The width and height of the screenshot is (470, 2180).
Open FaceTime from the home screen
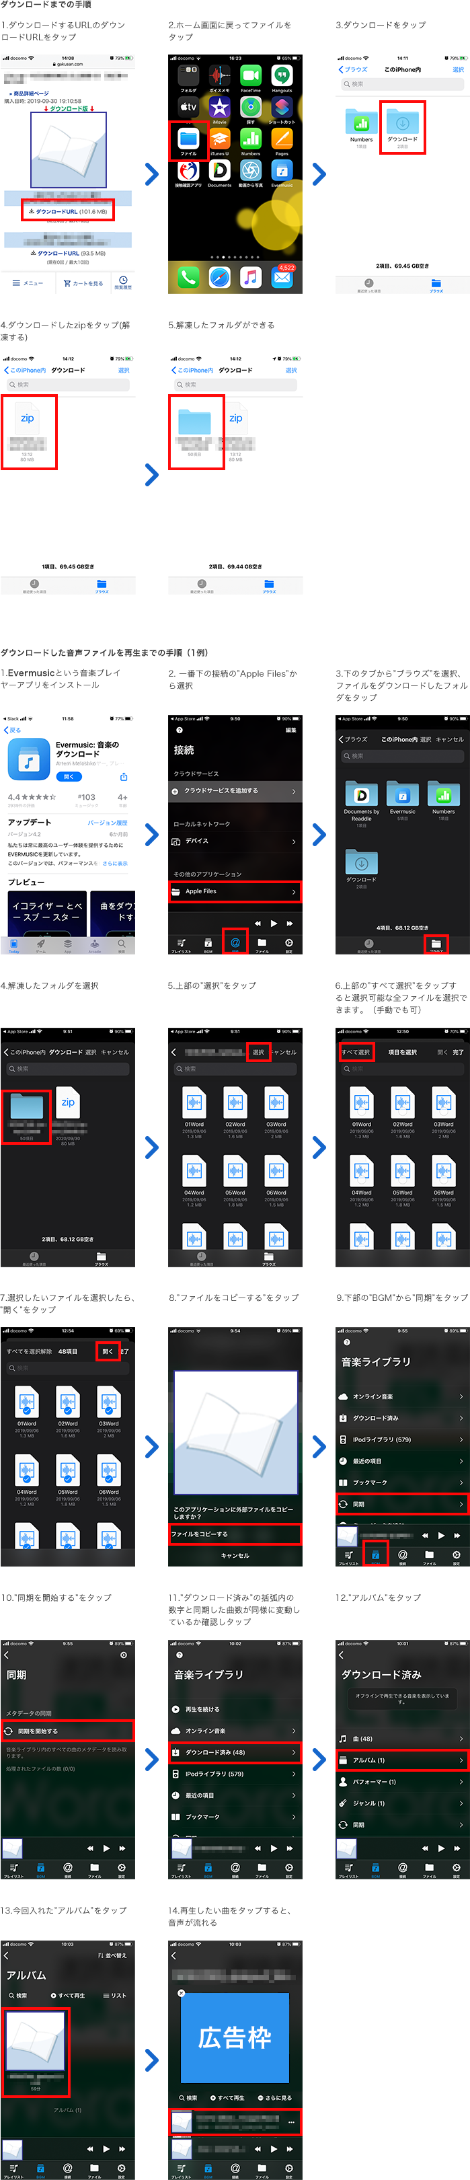[251, 76]
